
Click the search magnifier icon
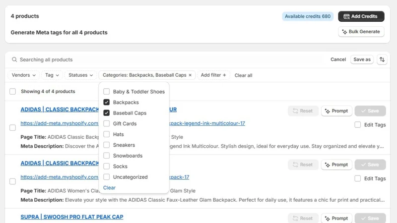pos(14,59)
